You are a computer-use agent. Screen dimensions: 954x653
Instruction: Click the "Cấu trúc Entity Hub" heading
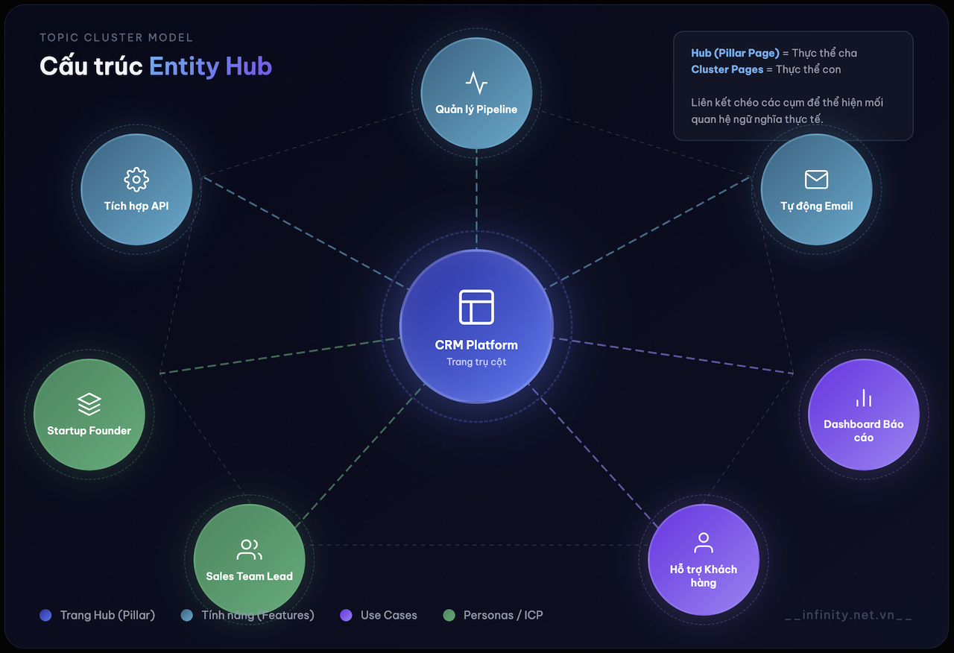[156, 66]
